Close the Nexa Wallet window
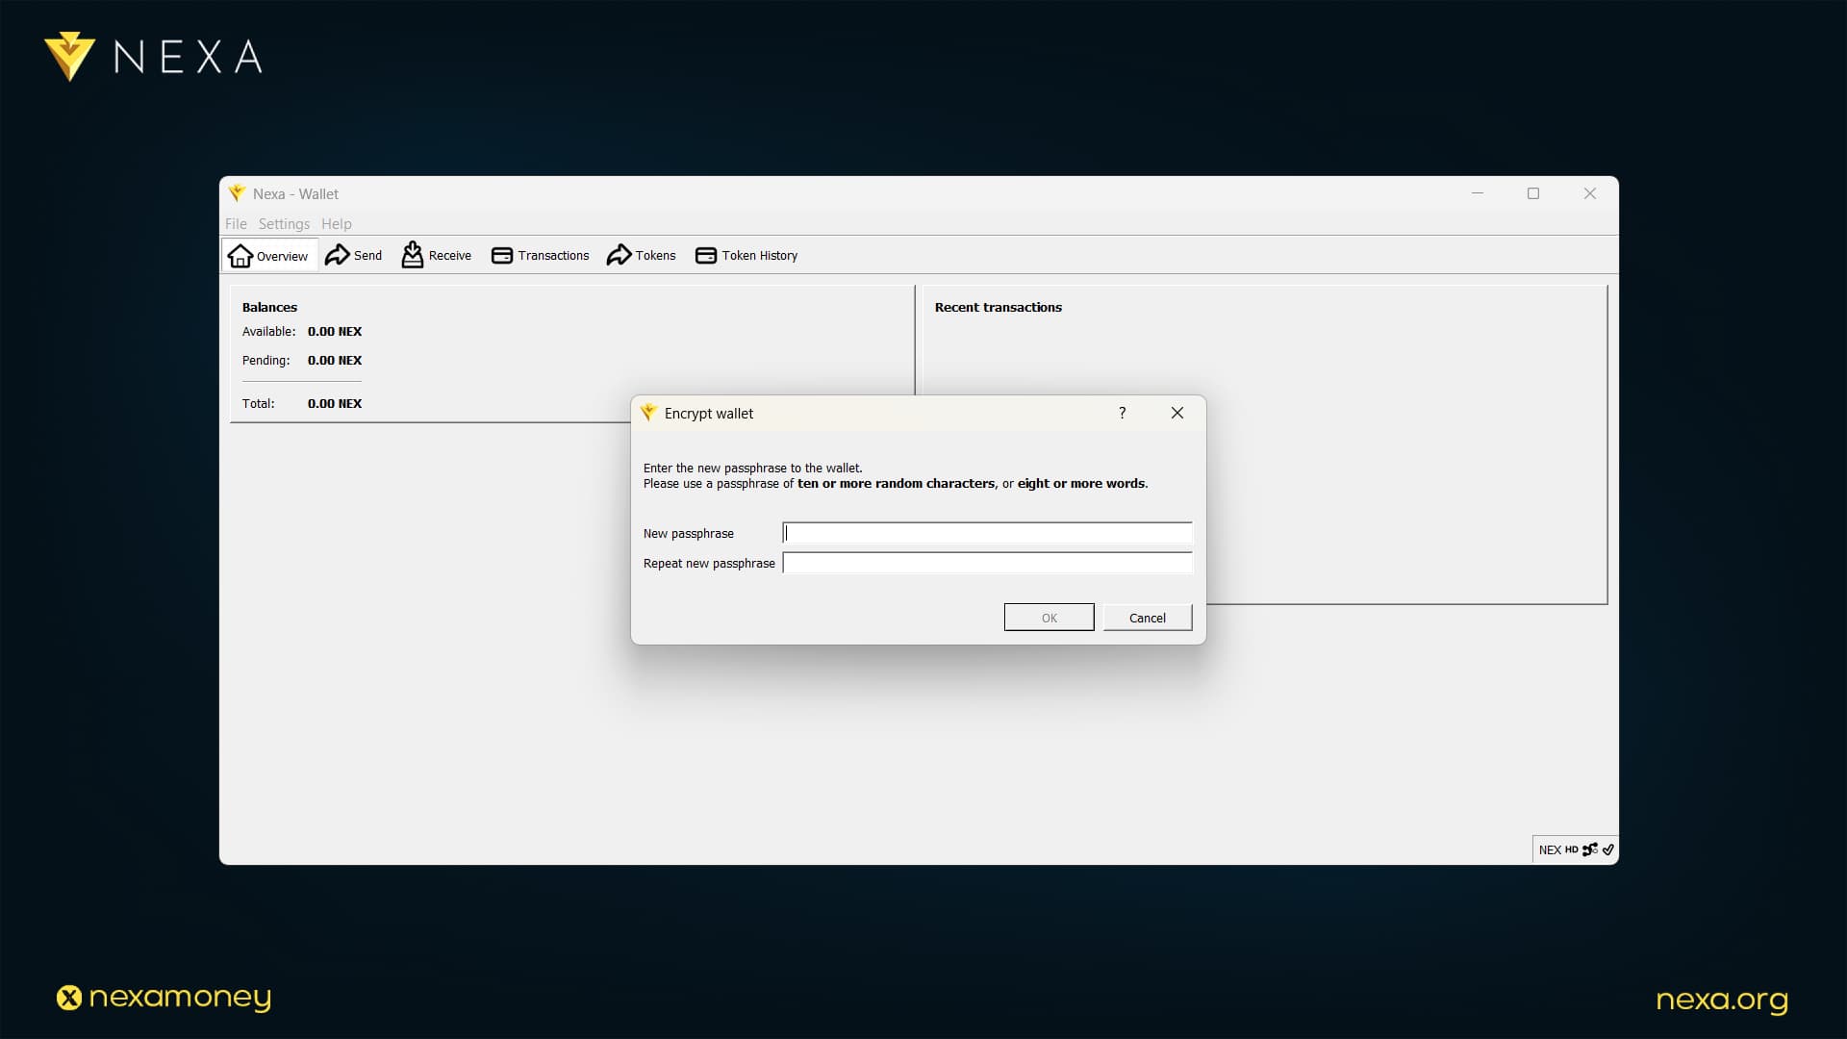1847x1039 pixels. tap(1589, 193)
